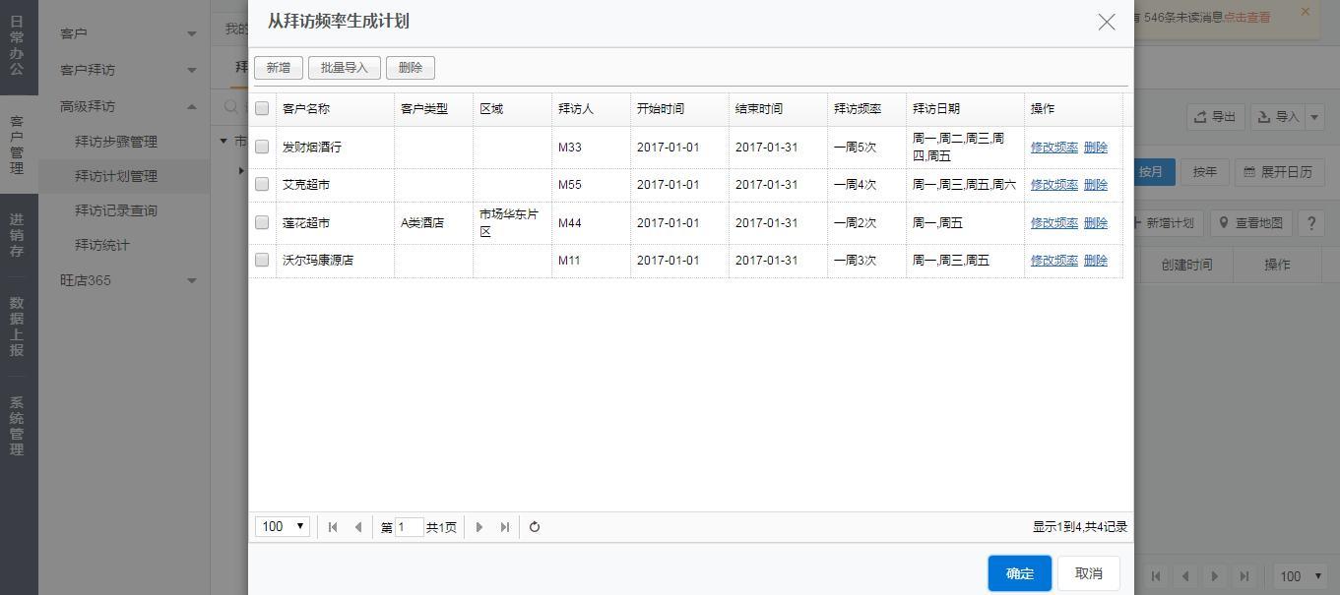Go to first page in dialog pager
1340x595 pixels.
point(333,527)
